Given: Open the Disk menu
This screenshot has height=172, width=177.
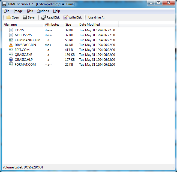Looking at the screenshot, I should tap(30, 11).
